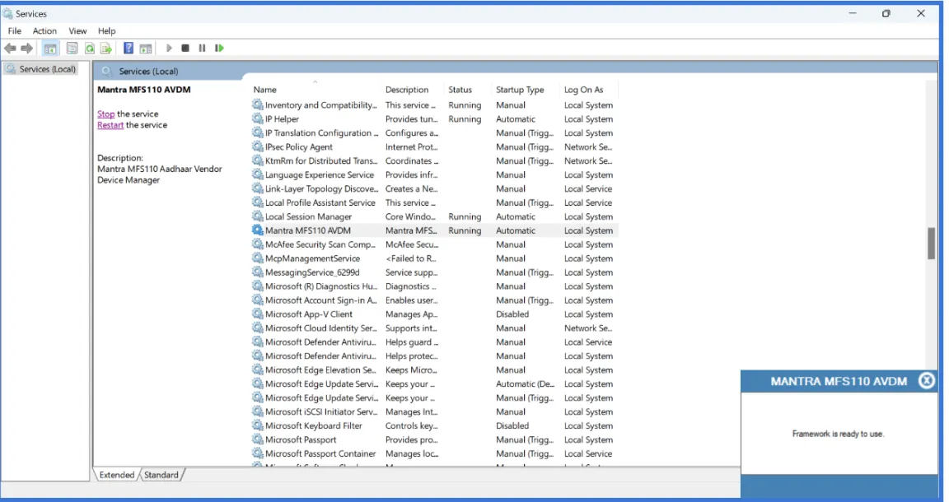Select Services (Local) in the left tree
949x502 pixels.
point(47,69)
